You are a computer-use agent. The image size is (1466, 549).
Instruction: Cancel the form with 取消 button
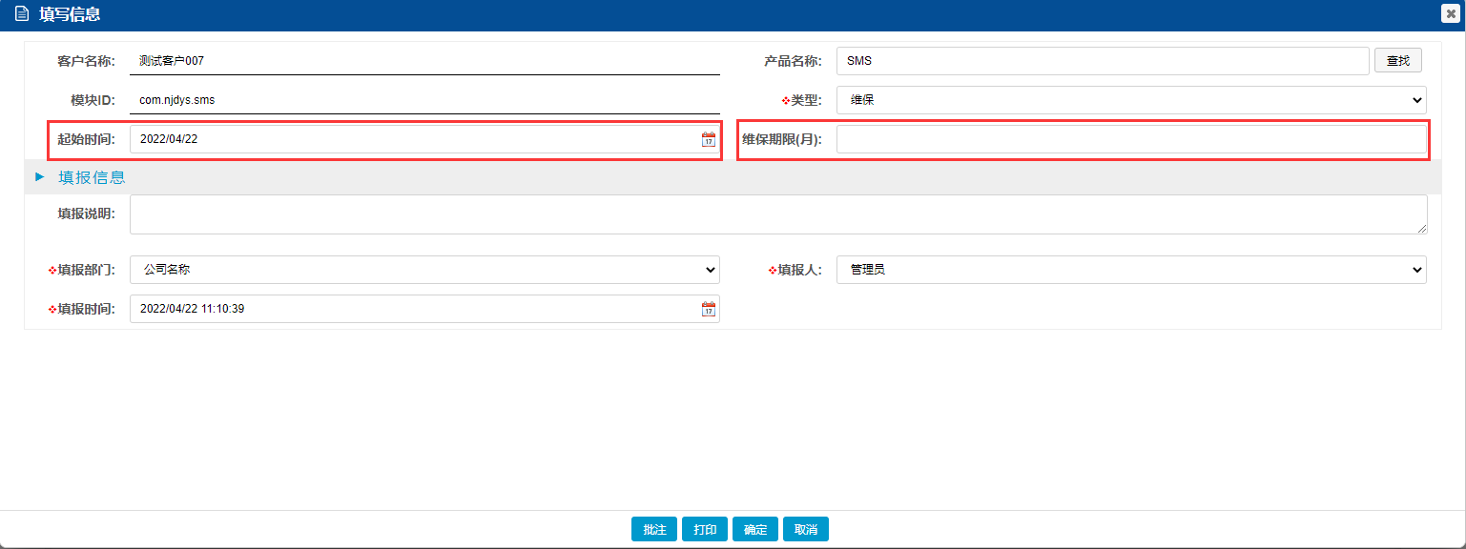[x=806, y=529]
